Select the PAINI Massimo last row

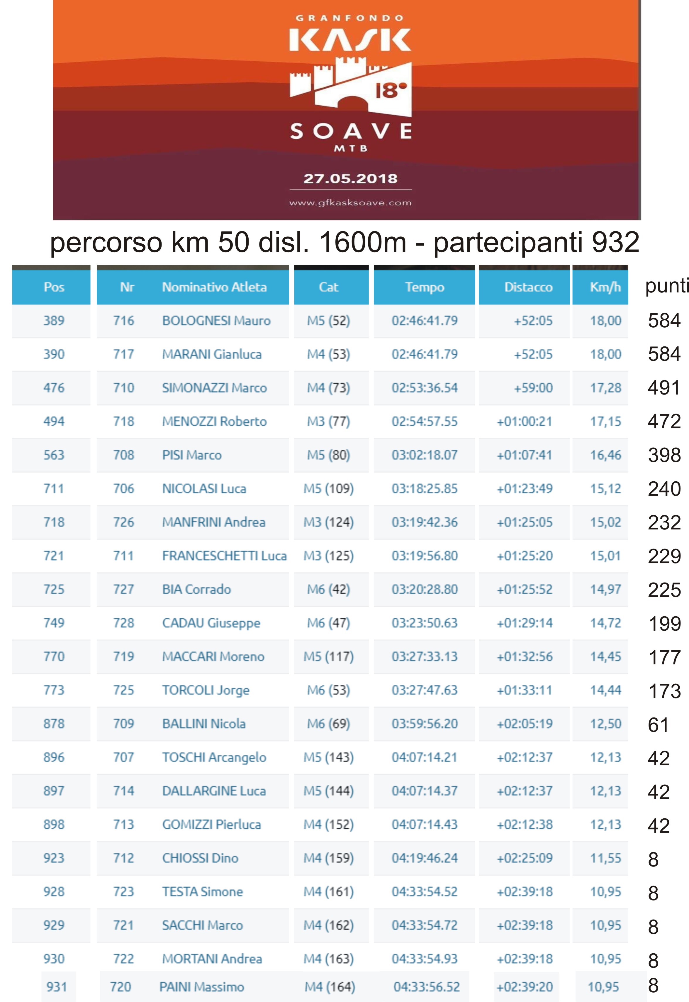point(344,987)
